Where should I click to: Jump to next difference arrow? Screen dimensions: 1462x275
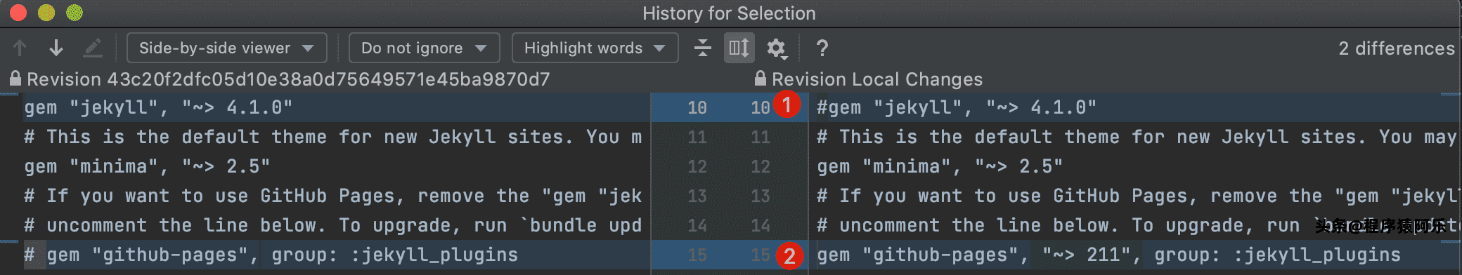pyautogui.click(x=56, y=48)
